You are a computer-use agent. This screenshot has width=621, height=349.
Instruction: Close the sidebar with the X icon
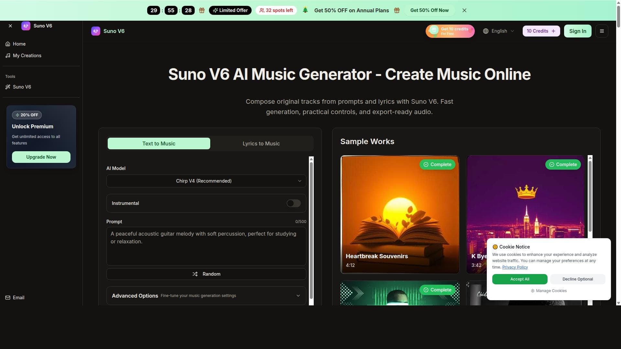[x=10, y=26]
